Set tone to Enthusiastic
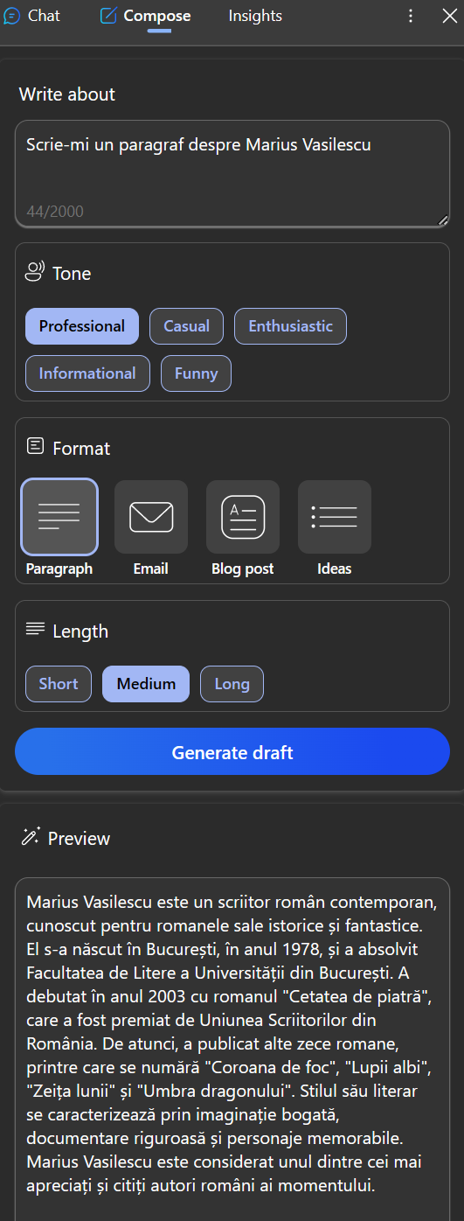Screen dimensions: 464x1221 [290, 326]
